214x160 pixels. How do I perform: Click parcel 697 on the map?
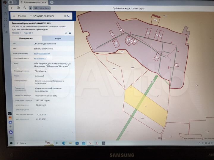coord(155,20)
